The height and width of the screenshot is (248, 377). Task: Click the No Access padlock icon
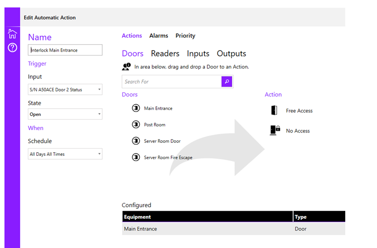(275, 130)
